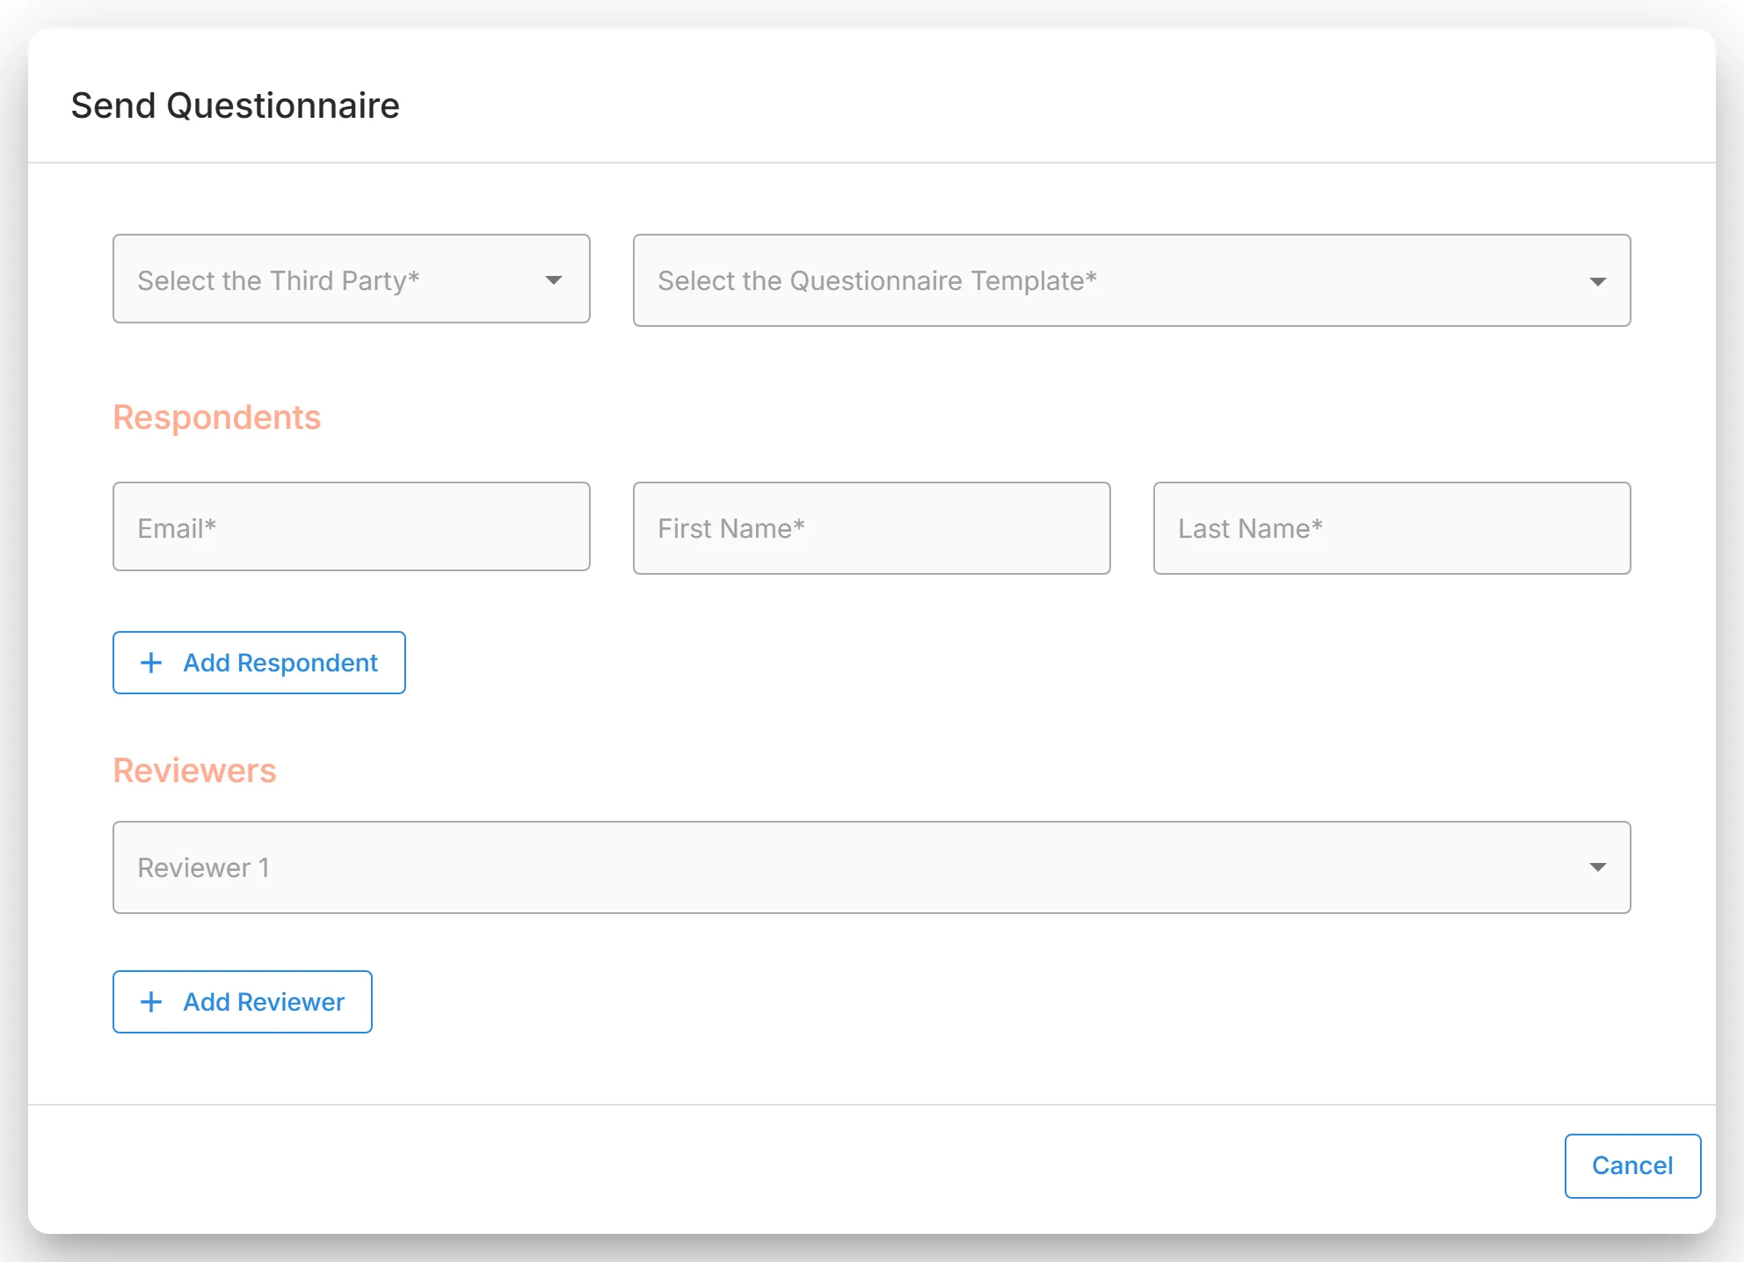Click the Respondents section heading
Screen dimensions: 1744x1262
[x=217, y=417]
